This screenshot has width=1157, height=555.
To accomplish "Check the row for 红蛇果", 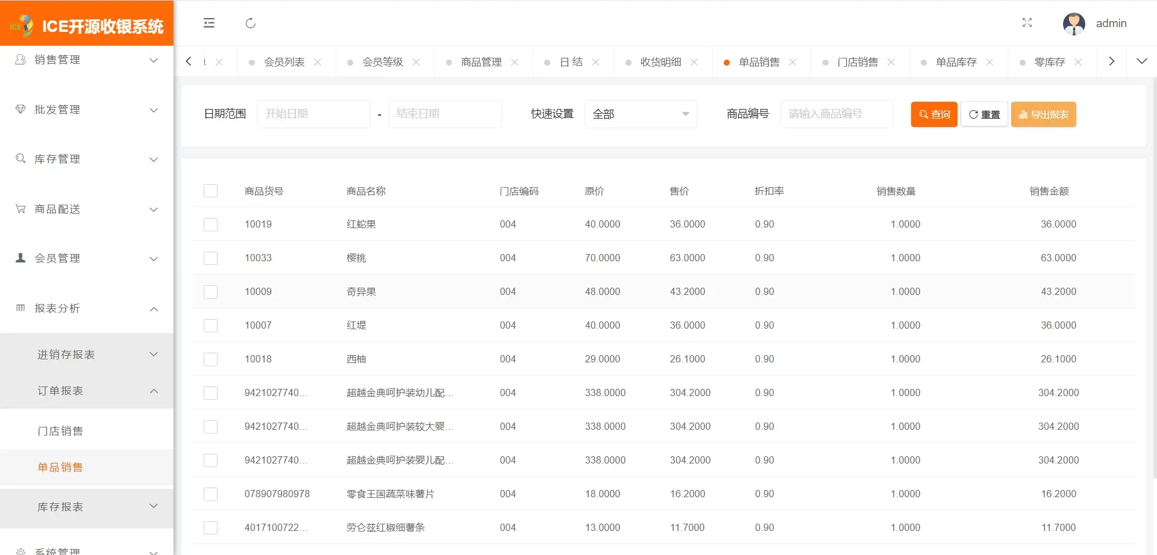I will 210,225.
